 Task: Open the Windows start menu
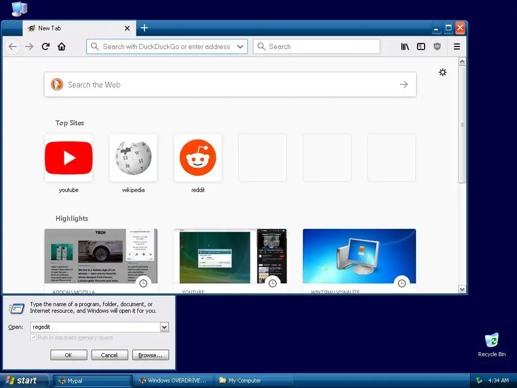[24, 381]
